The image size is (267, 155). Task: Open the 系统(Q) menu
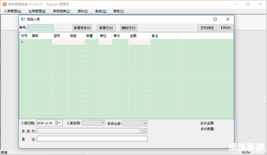(101, 11)
